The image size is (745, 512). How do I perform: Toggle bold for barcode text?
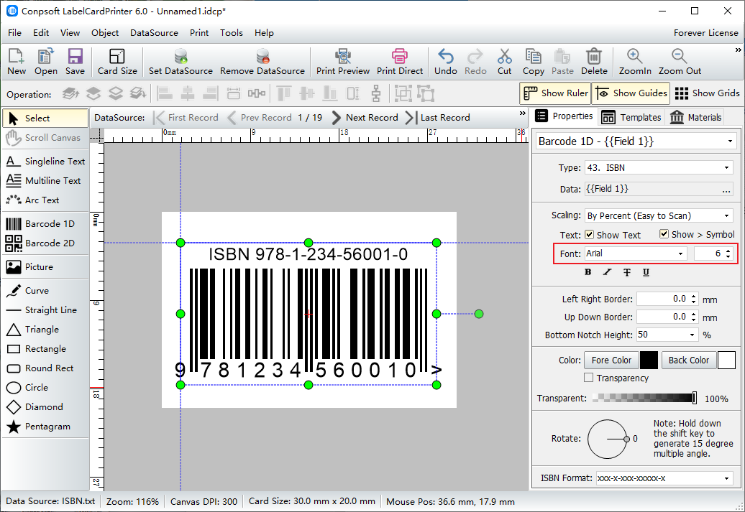[588, 272]
